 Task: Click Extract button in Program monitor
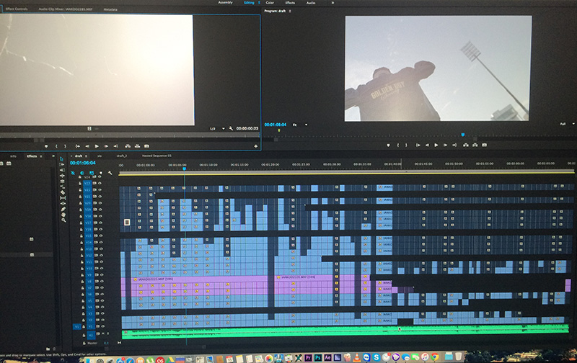click(475, 145)
